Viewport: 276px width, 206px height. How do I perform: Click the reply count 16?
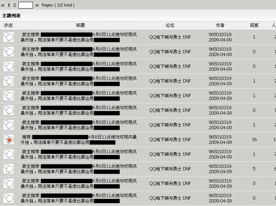[x=254, y=140]
